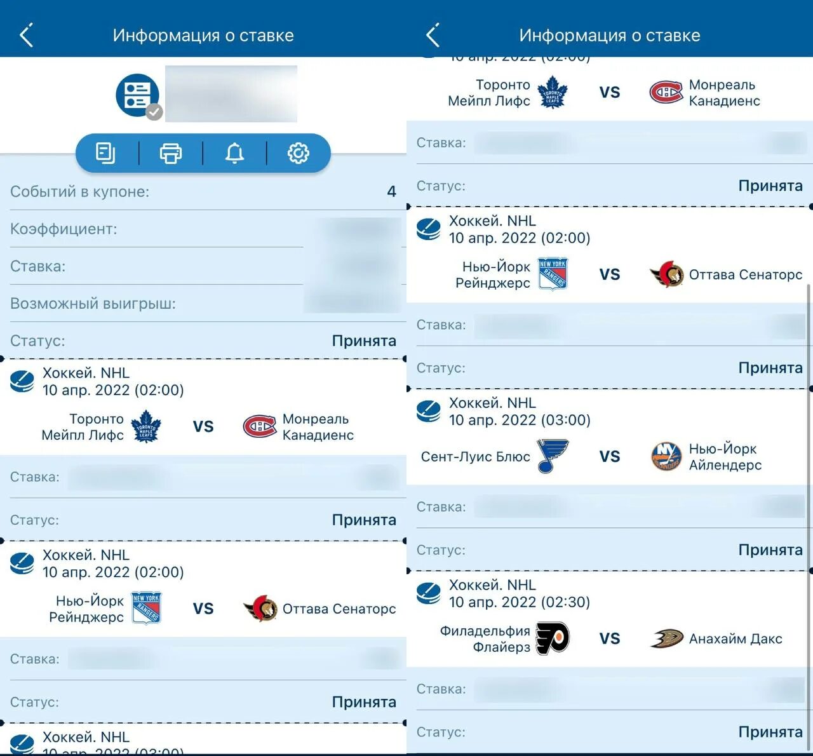Image resolution: width=813 pixels, height=756 pixels.
Task: Click 'Оттава Сенаторс' team name, left panel
Action: (x=339, y=609)
